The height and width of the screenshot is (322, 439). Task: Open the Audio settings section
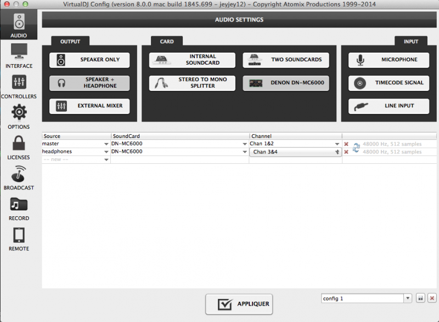tap(19, 25)
